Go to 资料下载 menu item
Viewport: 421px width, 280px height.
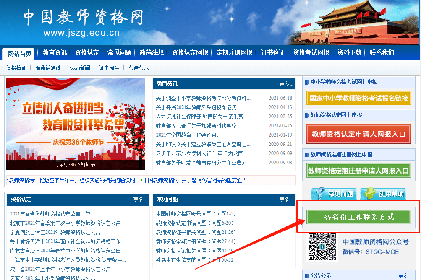(x=349, y=52)
